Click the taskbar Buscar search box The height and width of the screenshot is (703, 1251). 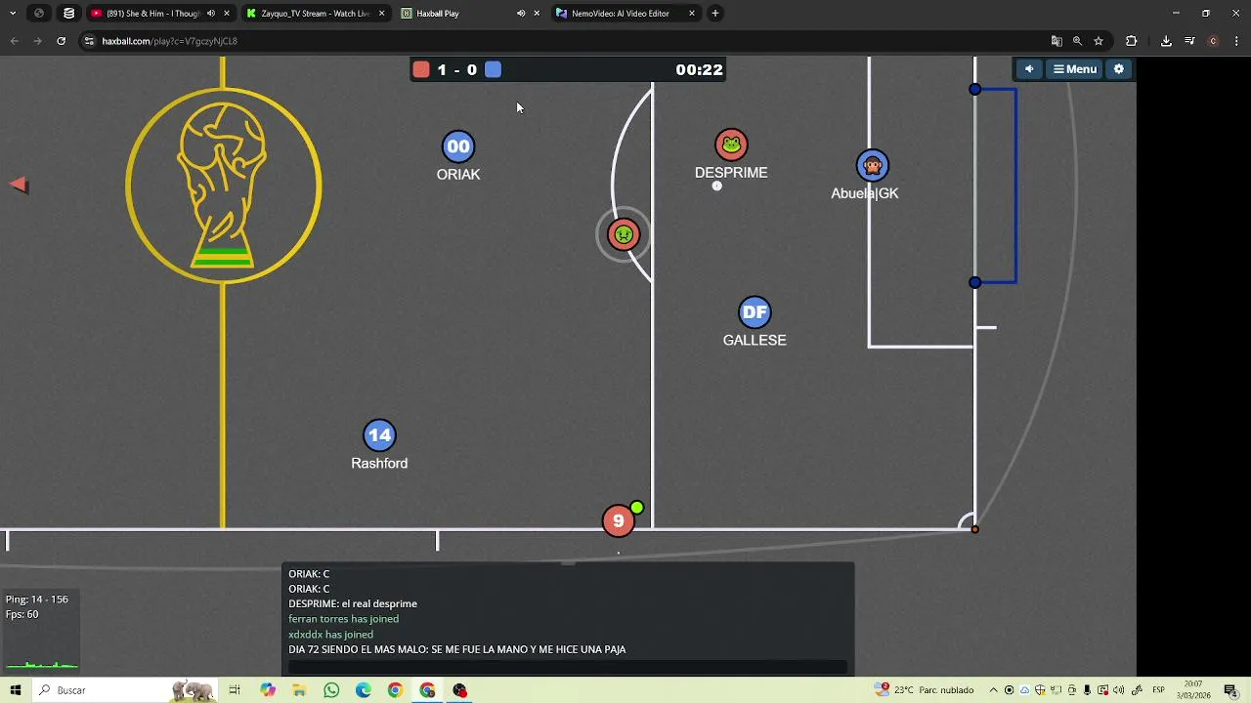click(x=124, y=690)
